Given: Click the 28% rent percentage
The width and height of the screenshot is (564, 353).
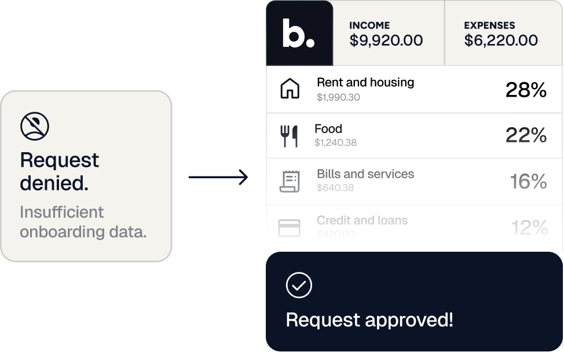Looking at the screenshot, I should pos(526,90).
